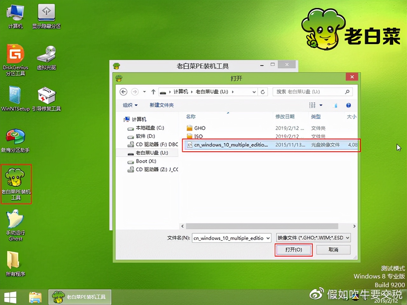Toggle the preview pane in the dialog
The image size is (407, 305).
pyautogui.click(x=335, y=105)
